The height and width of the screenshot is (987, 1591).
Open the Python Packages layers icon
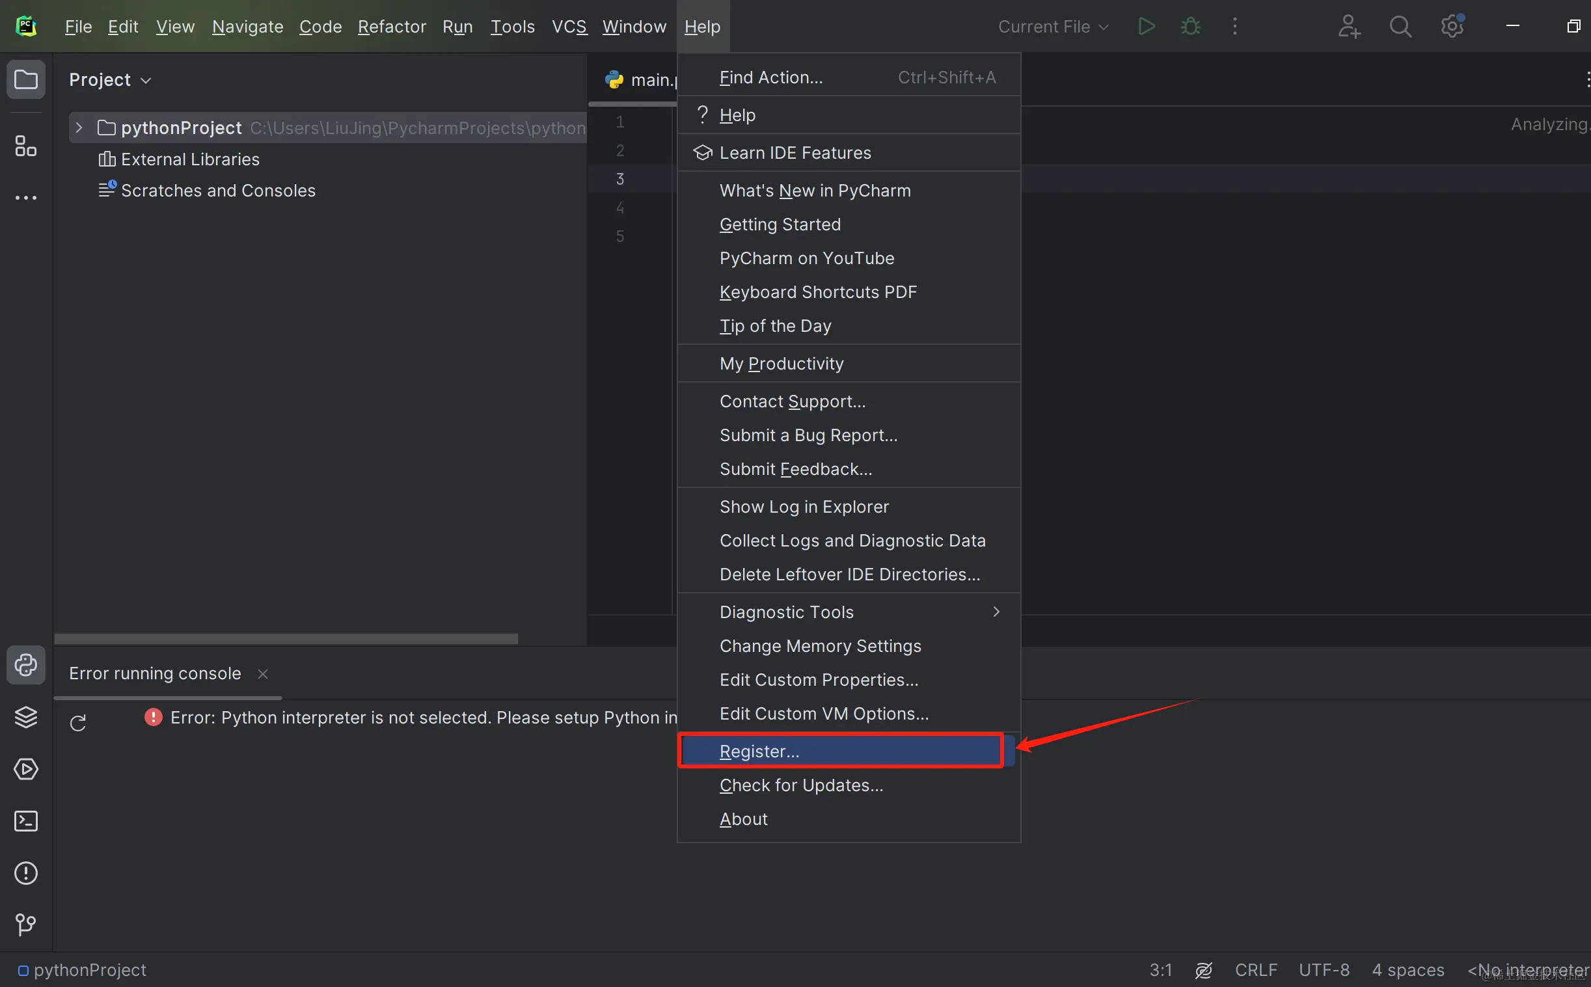[x=25, y=717]
